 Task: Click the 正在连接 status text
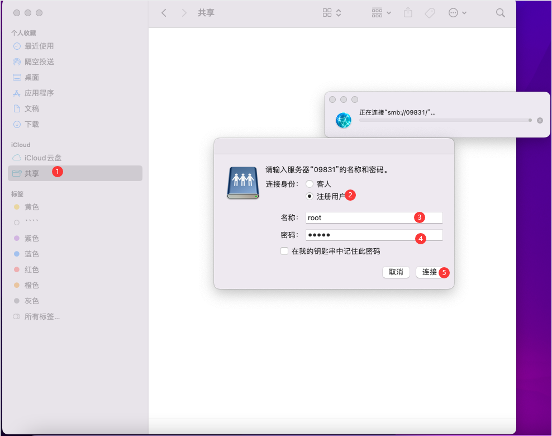[397, 113]
